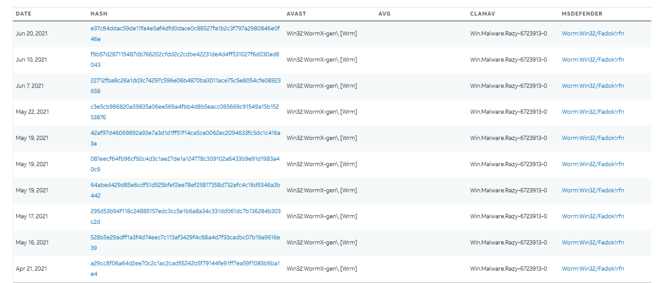
Task: Open the Fadok!rfn link in Jun 7 row
Action: (x=593, y=86)
